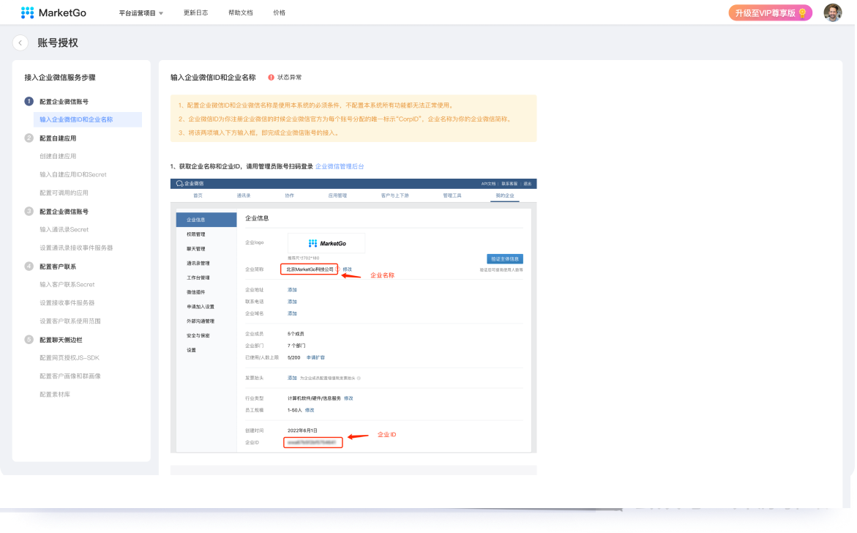Open 帮助文档 in the top navigation
This screenshot has width=857, height=533.
241,12
